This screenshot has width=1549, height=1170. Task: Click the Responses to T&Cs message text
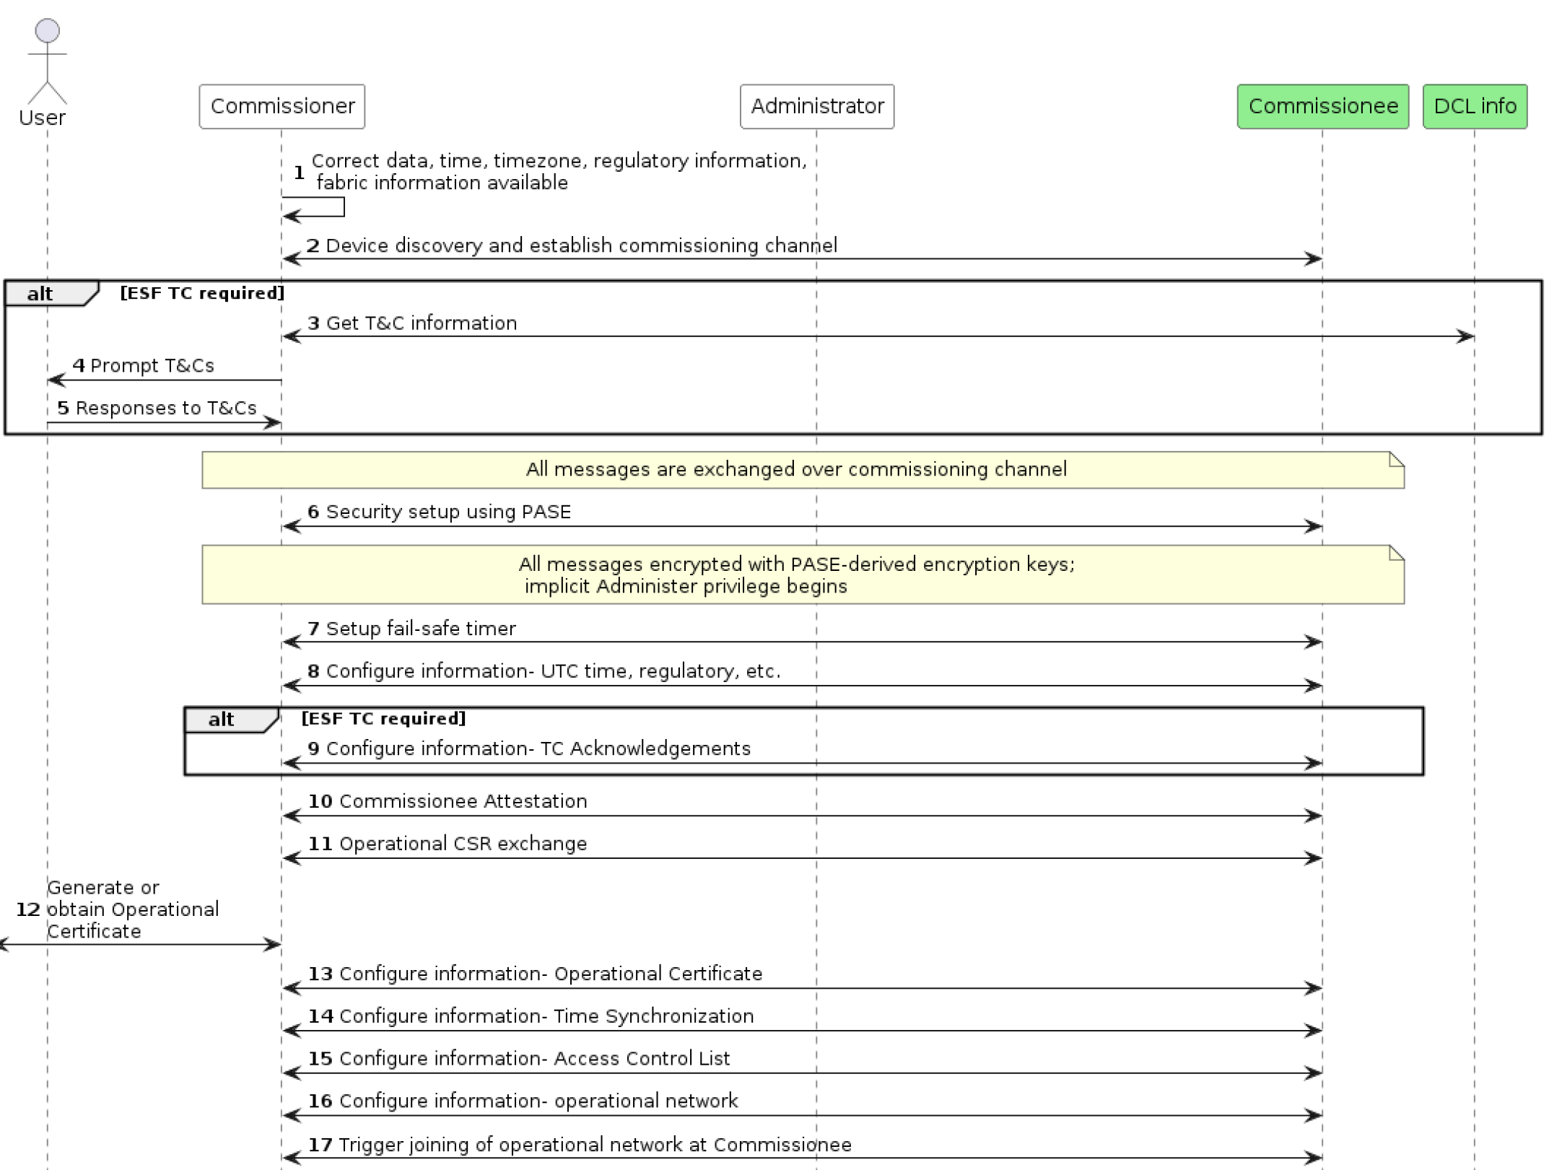pyautogui.click(x=165, y=409)
